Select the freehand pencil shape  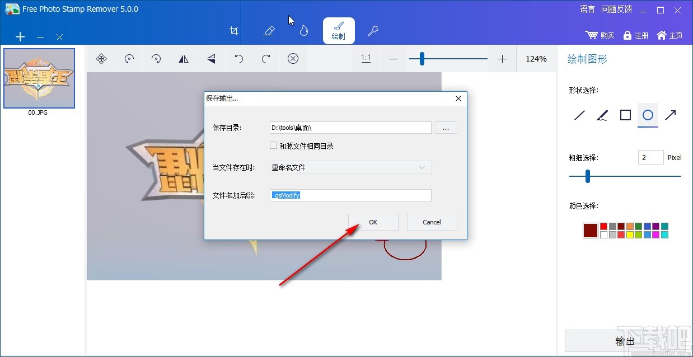[602, 115]
